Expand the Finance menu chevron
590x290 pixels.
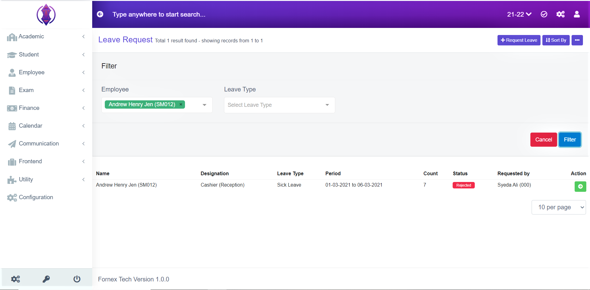(x=84, y=108)
